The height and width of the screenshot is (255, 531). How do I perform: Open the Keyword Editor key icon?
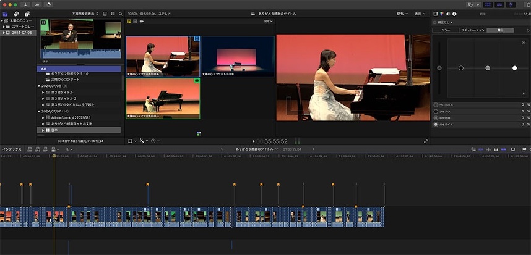point(37,4)
